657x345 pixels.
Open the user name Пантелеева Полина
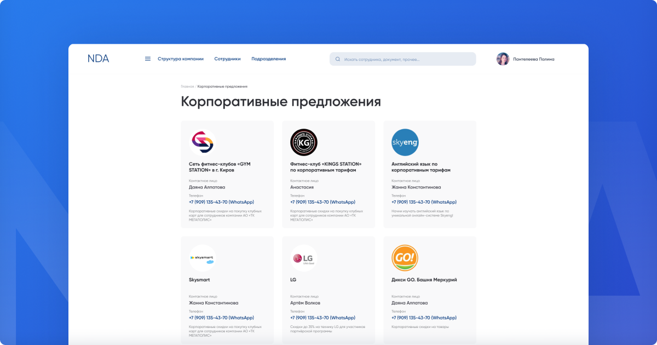[534, 59]
